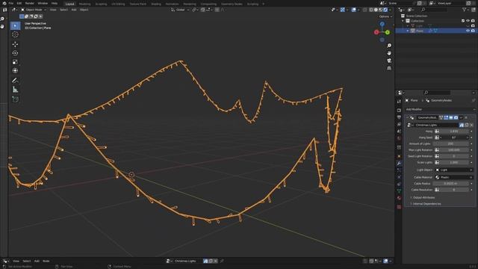Click the viewport zoom magnifier icon
The width and height of the screenshot is (478, 269).
(389, 46)
